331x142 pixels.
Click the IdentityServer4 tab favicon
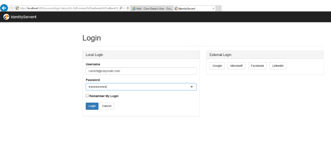tap(176, 9)
